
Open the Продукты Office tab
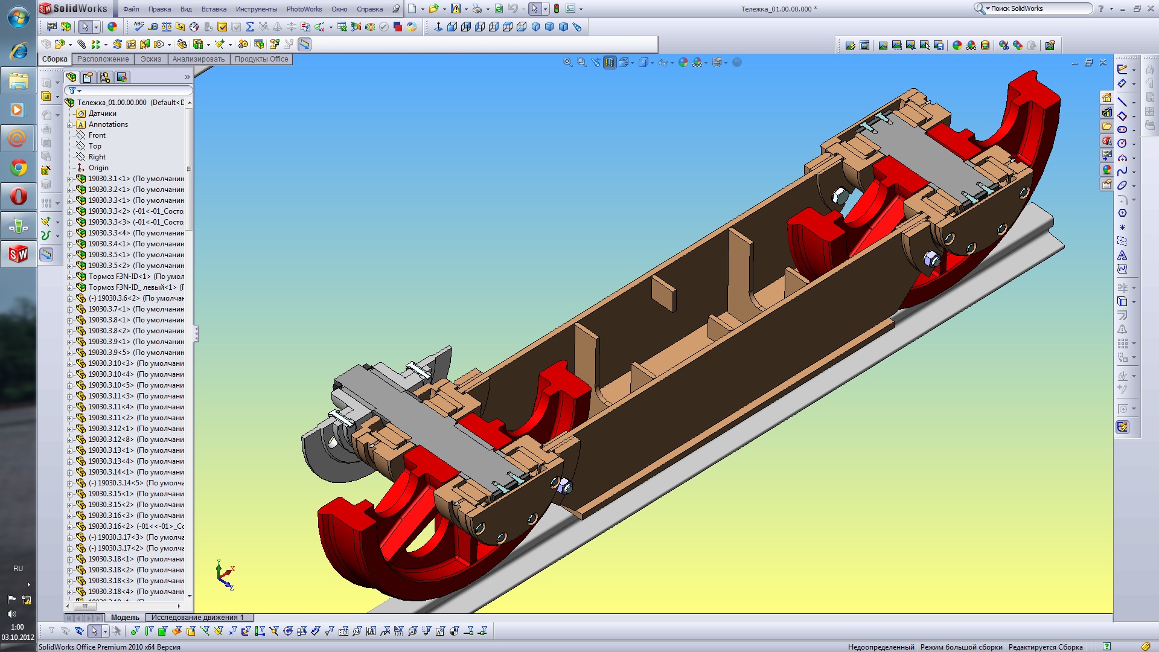click(261, 59)
